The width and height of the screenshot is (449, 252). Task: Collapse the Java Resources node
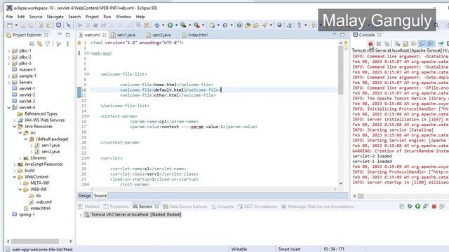coord(14,126)
